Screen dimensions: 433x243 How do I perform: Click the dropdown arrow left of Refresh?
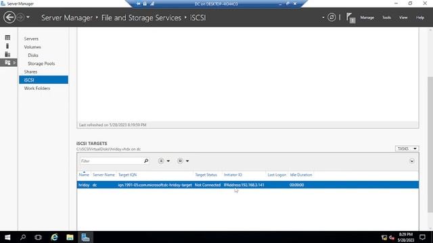point(323,18)
